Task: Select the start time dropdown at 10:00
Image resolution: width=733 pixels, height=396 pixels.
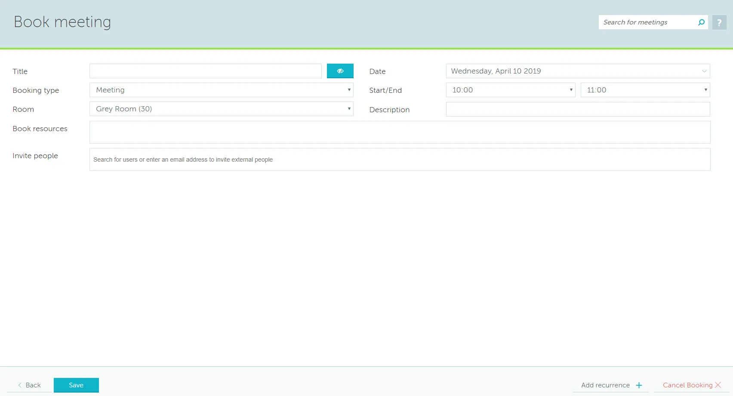Action: 510,90
